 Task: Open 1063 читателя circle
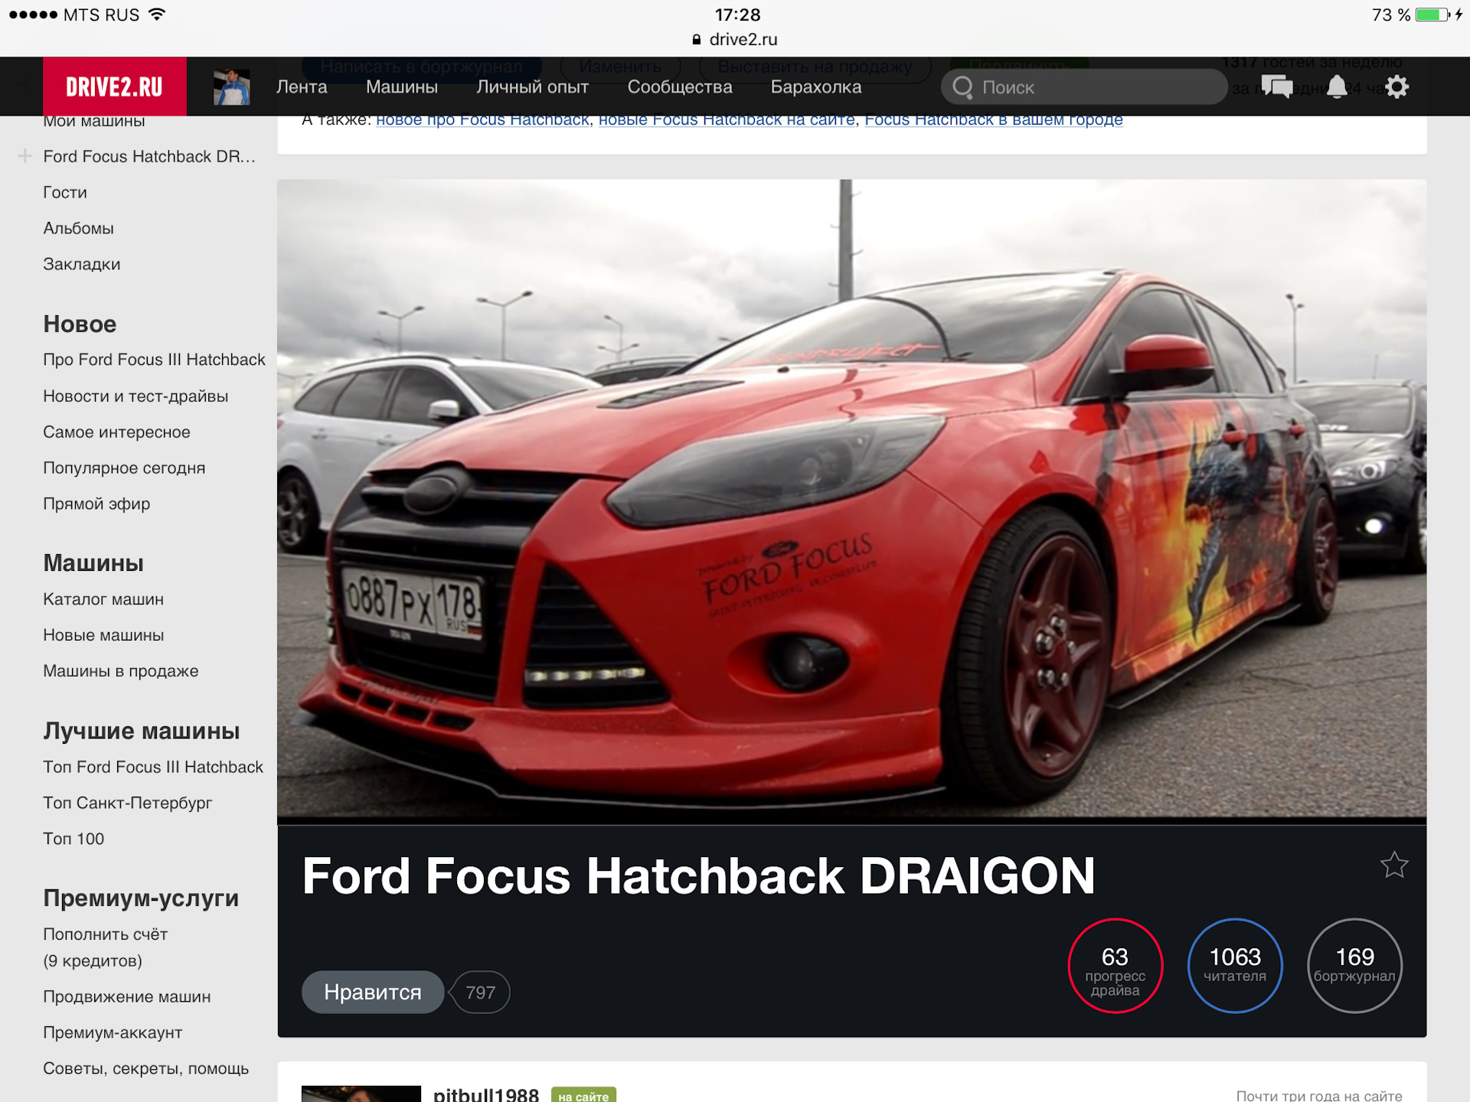[x=1234, y=966]
